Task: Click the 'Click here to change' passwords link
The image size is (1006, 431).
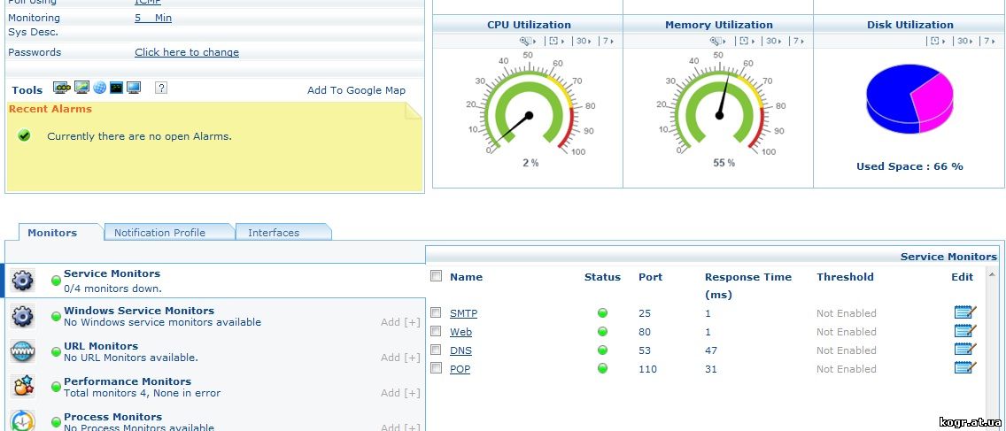Action: (187, 52)
